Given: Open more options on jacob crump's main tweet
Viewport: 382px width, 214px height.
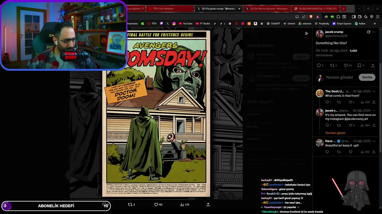Looking at the screenshot, I should click(374, 32).
